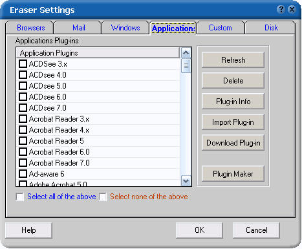Tick the ACDsee 5.0 checkbox
This screenshot has width=302, height=249.
pos(23,86)
